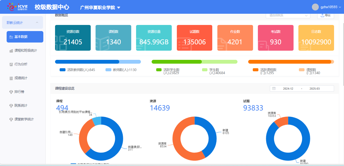Select the 排行榜 menu item

pyautogui.click(x=19, y=92)
